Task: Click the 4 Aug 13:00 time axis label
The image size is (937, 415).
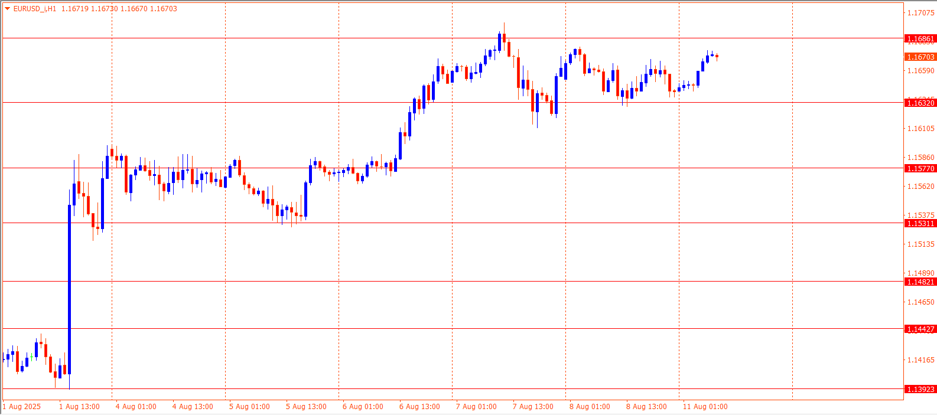Action: tap(193, 407)
